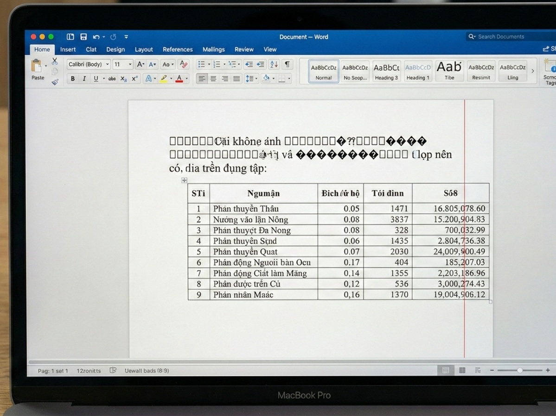Click the zoom out minus button

point(492,370)
